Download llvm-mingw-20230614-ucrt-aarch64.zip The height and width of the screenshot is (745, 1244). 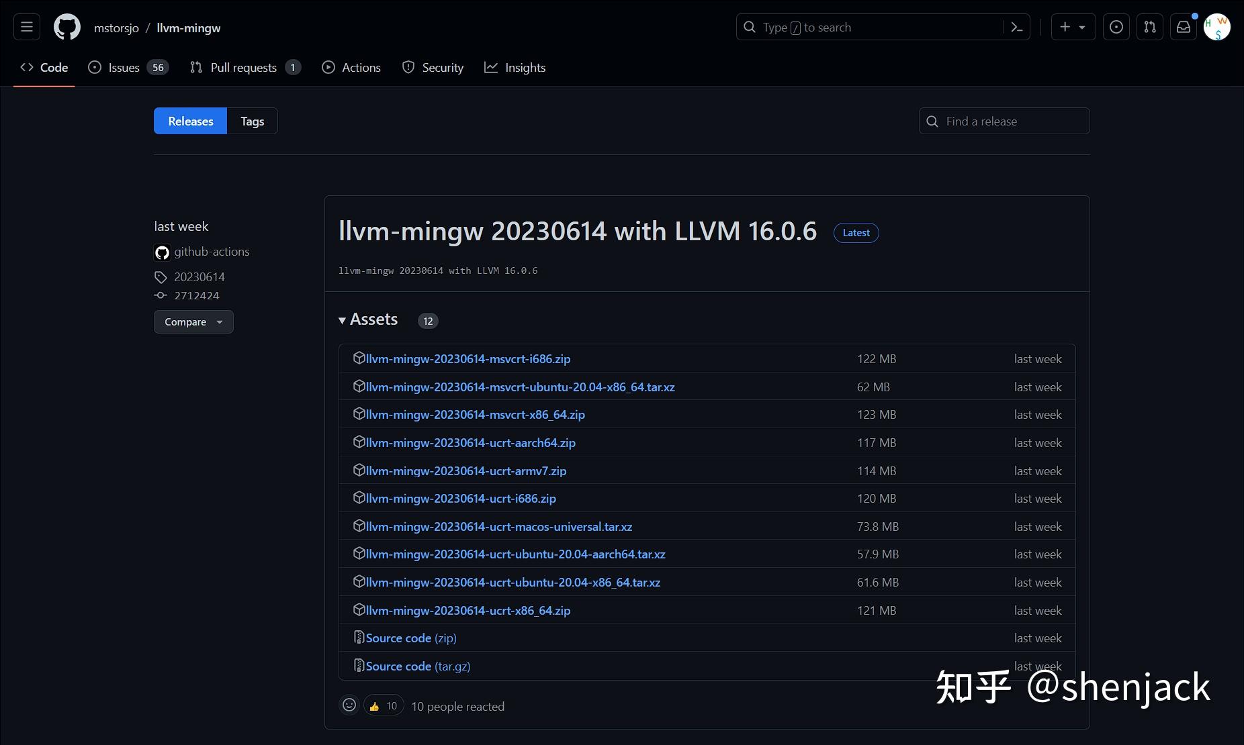471,442
